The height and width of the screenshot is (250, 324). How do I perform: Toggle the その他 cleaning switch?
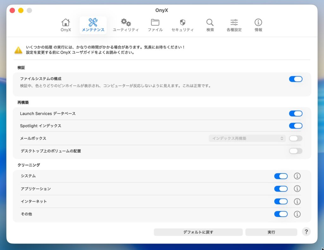(x=281, y=214)
